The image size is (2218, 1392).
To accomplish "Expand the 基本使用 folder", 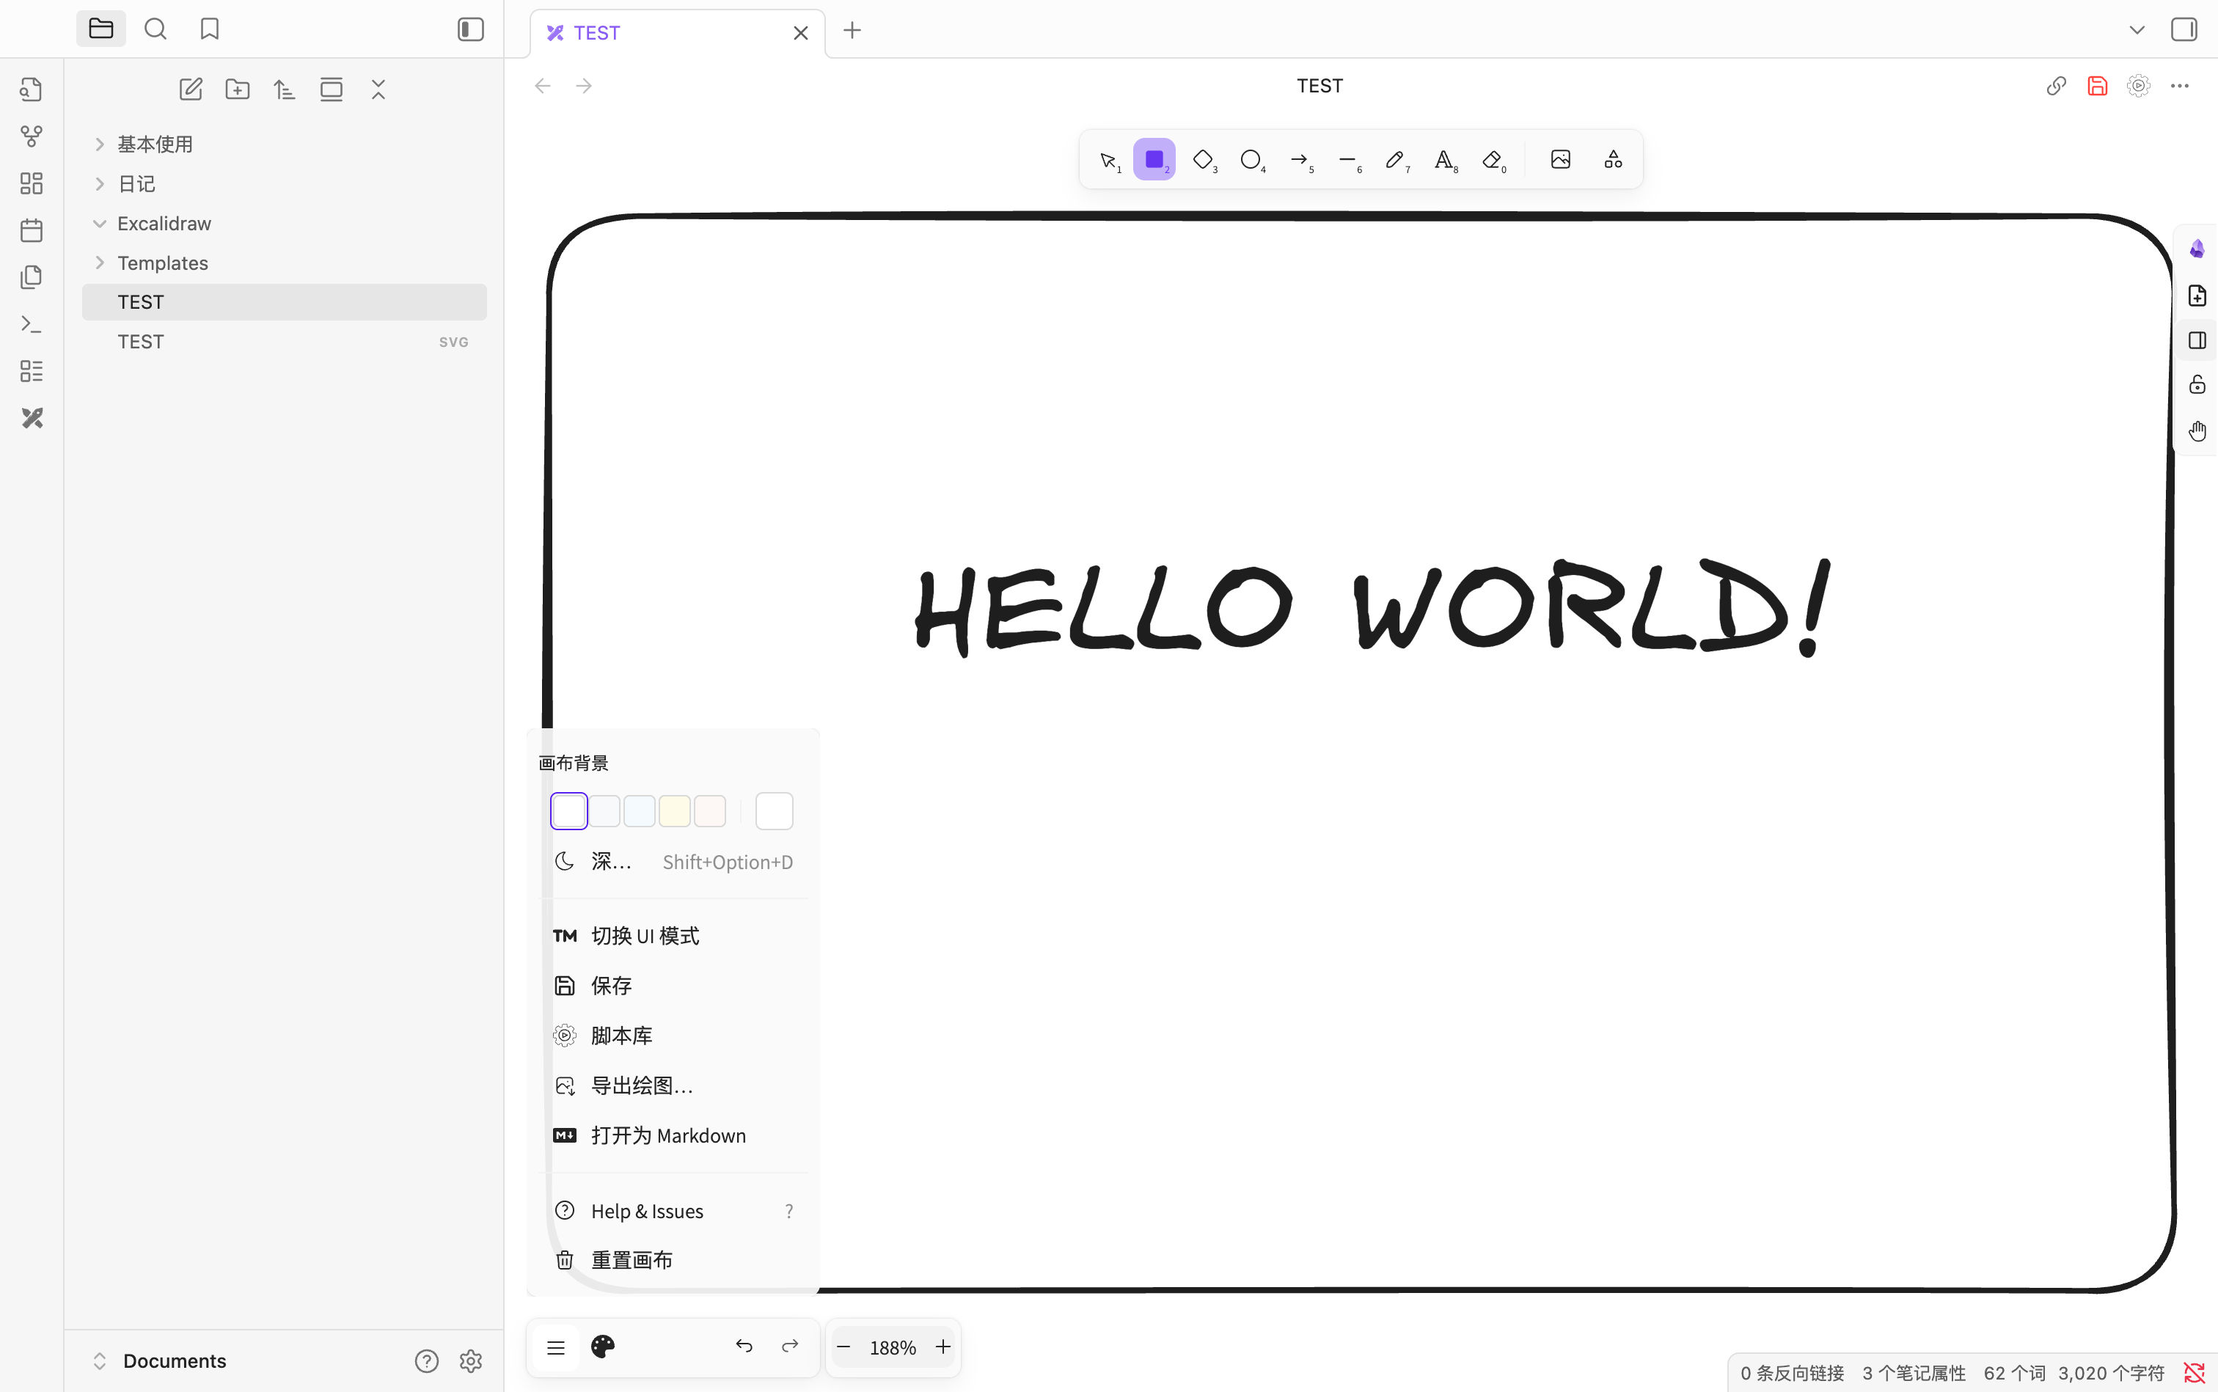I will (155, 144).
